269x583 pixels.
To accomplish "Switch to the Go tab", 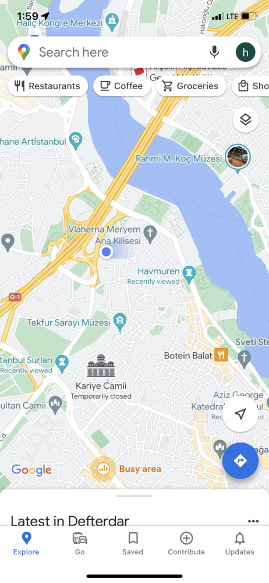I will (x=80, y=543).
